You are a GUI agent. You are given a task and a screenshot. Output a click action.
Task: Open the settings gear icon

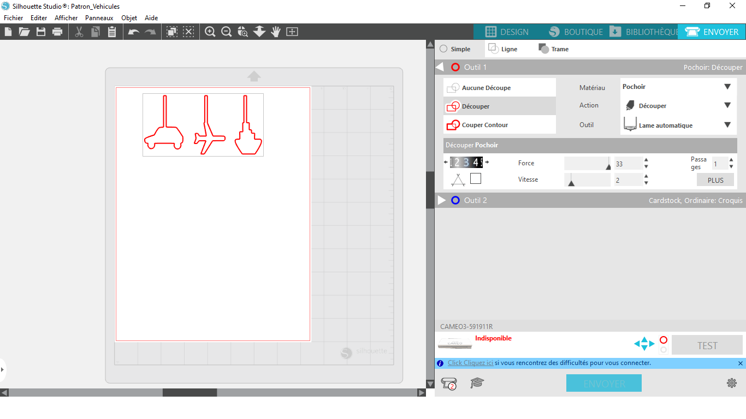(732, 383)
